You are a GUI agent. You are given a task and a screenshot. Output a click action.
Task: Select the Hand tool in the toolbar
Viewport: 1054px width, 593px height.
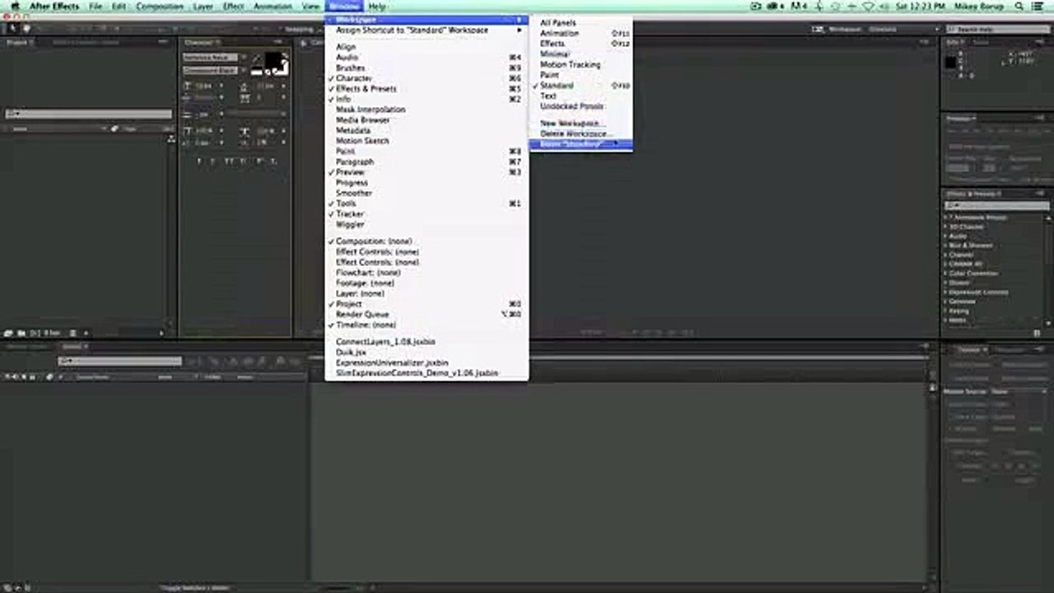(x=26, y=29)
